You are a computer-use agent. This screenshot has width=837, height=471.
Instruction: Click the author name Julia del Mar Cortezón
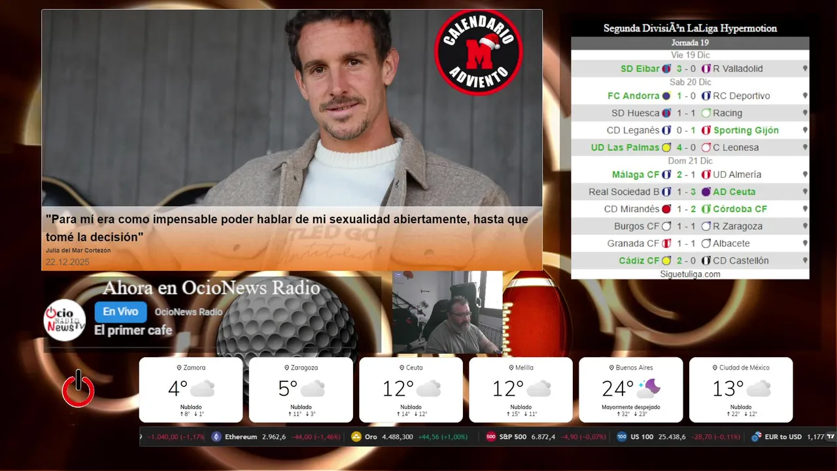point(78,251)
